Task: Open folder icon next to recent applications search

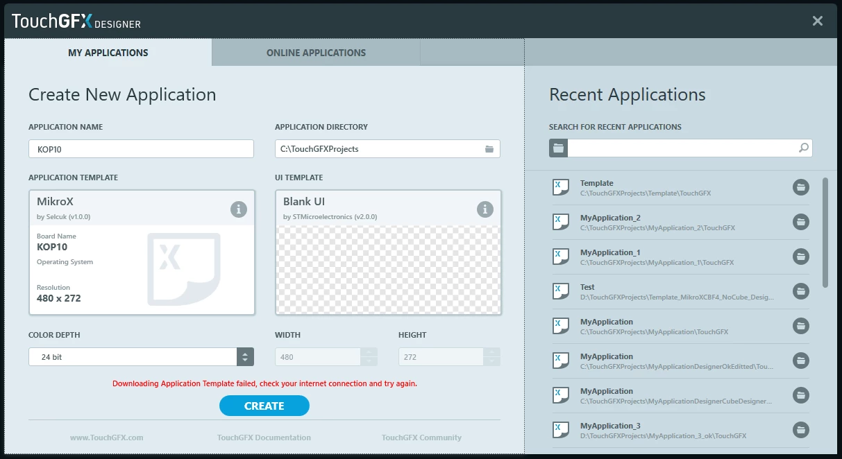Action: tap(558, 148)
